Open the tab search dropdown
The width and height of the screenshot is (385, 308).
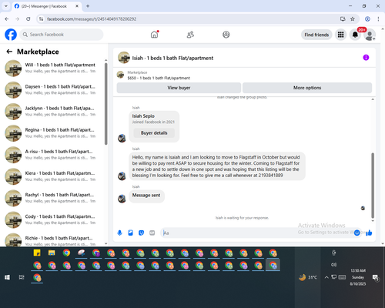click(x=6, y=6)
